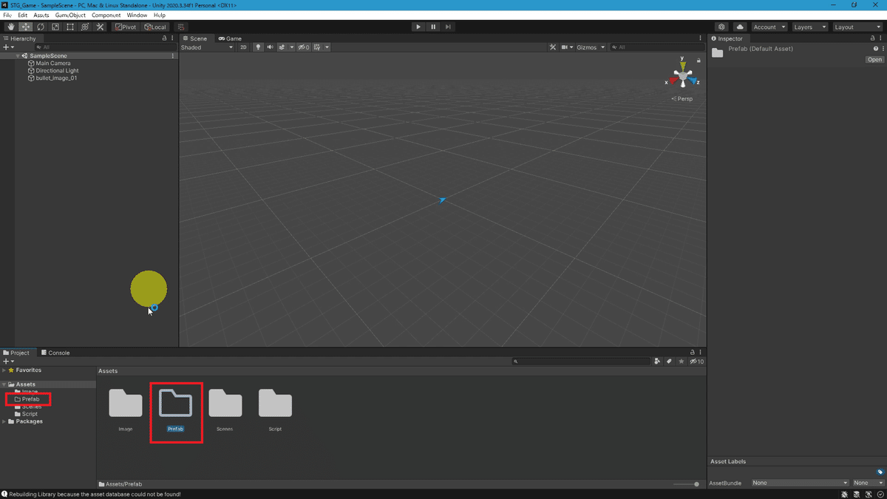Screen dimensions: 887x499
Task: Toggle the Pivot handle position button
Action: 125,27
